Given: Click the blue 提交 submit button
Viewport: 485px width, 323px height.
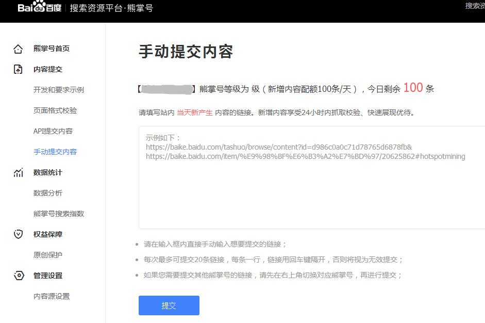Looking at the screenshot, I should click(169, 305).
